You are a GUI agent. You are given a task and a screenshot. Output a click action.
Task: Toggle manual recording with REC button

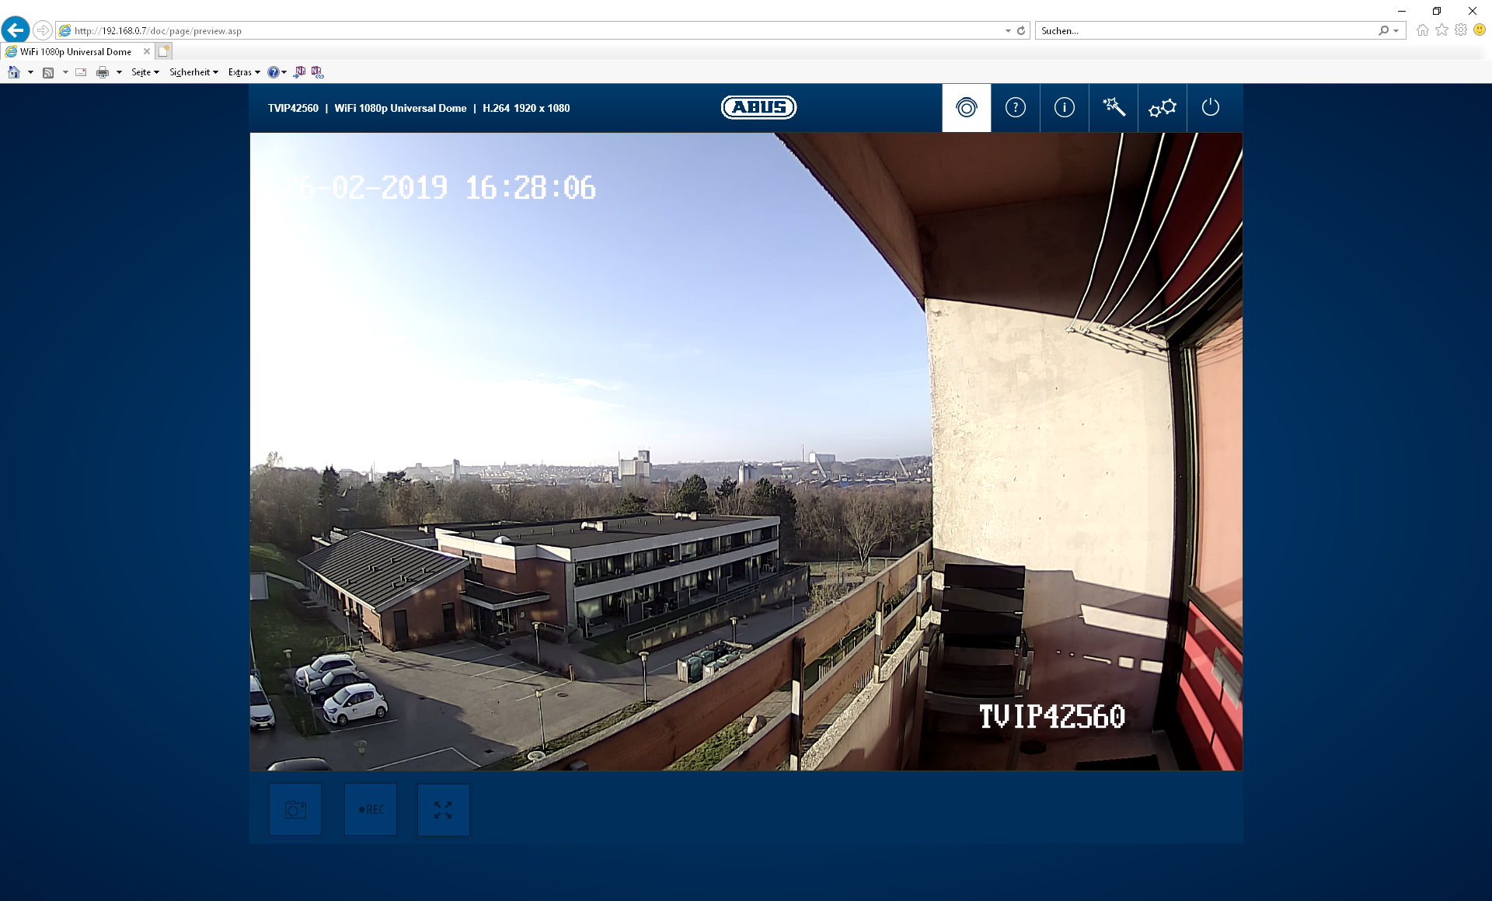(x=371, y=810)
